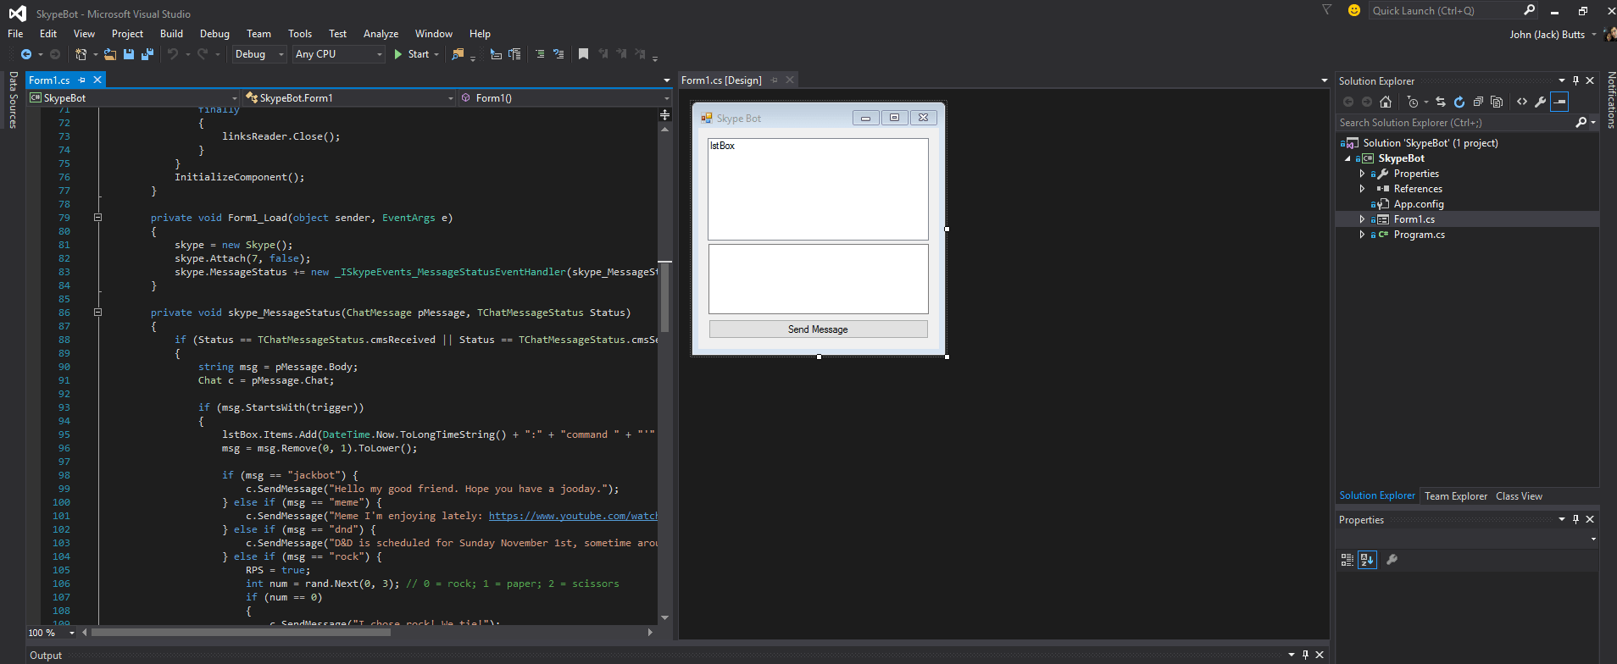
Task: Sync with Active Document in Solution Explorer
Action: pos(1441,102)
